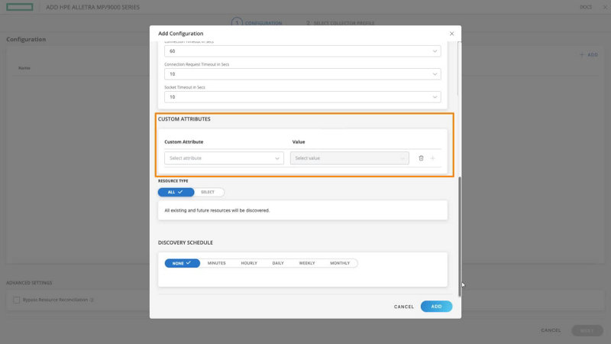
Task: Click the Value column label
Action: (x=299, y=142)
